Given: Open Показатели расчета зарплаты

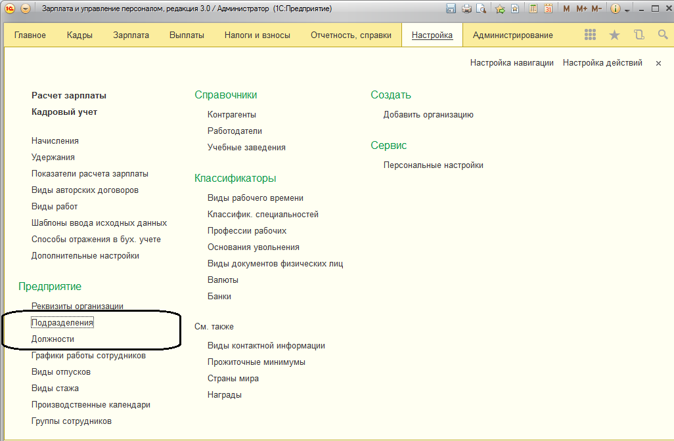Looking at the screenshot, I should pyautogui.click(x=90, y=173).
